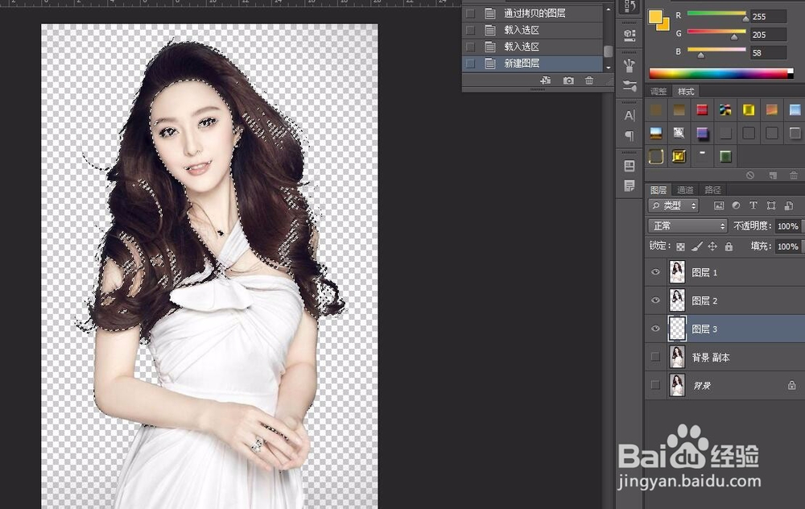
Task: Apply the blue glass style preset
Action: (x=795, y=110)
